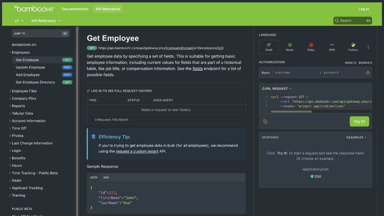The width and height of the screenshot is (384, 216).
Task: Switch sample response to JSON tab
Action: click(94, 177)
